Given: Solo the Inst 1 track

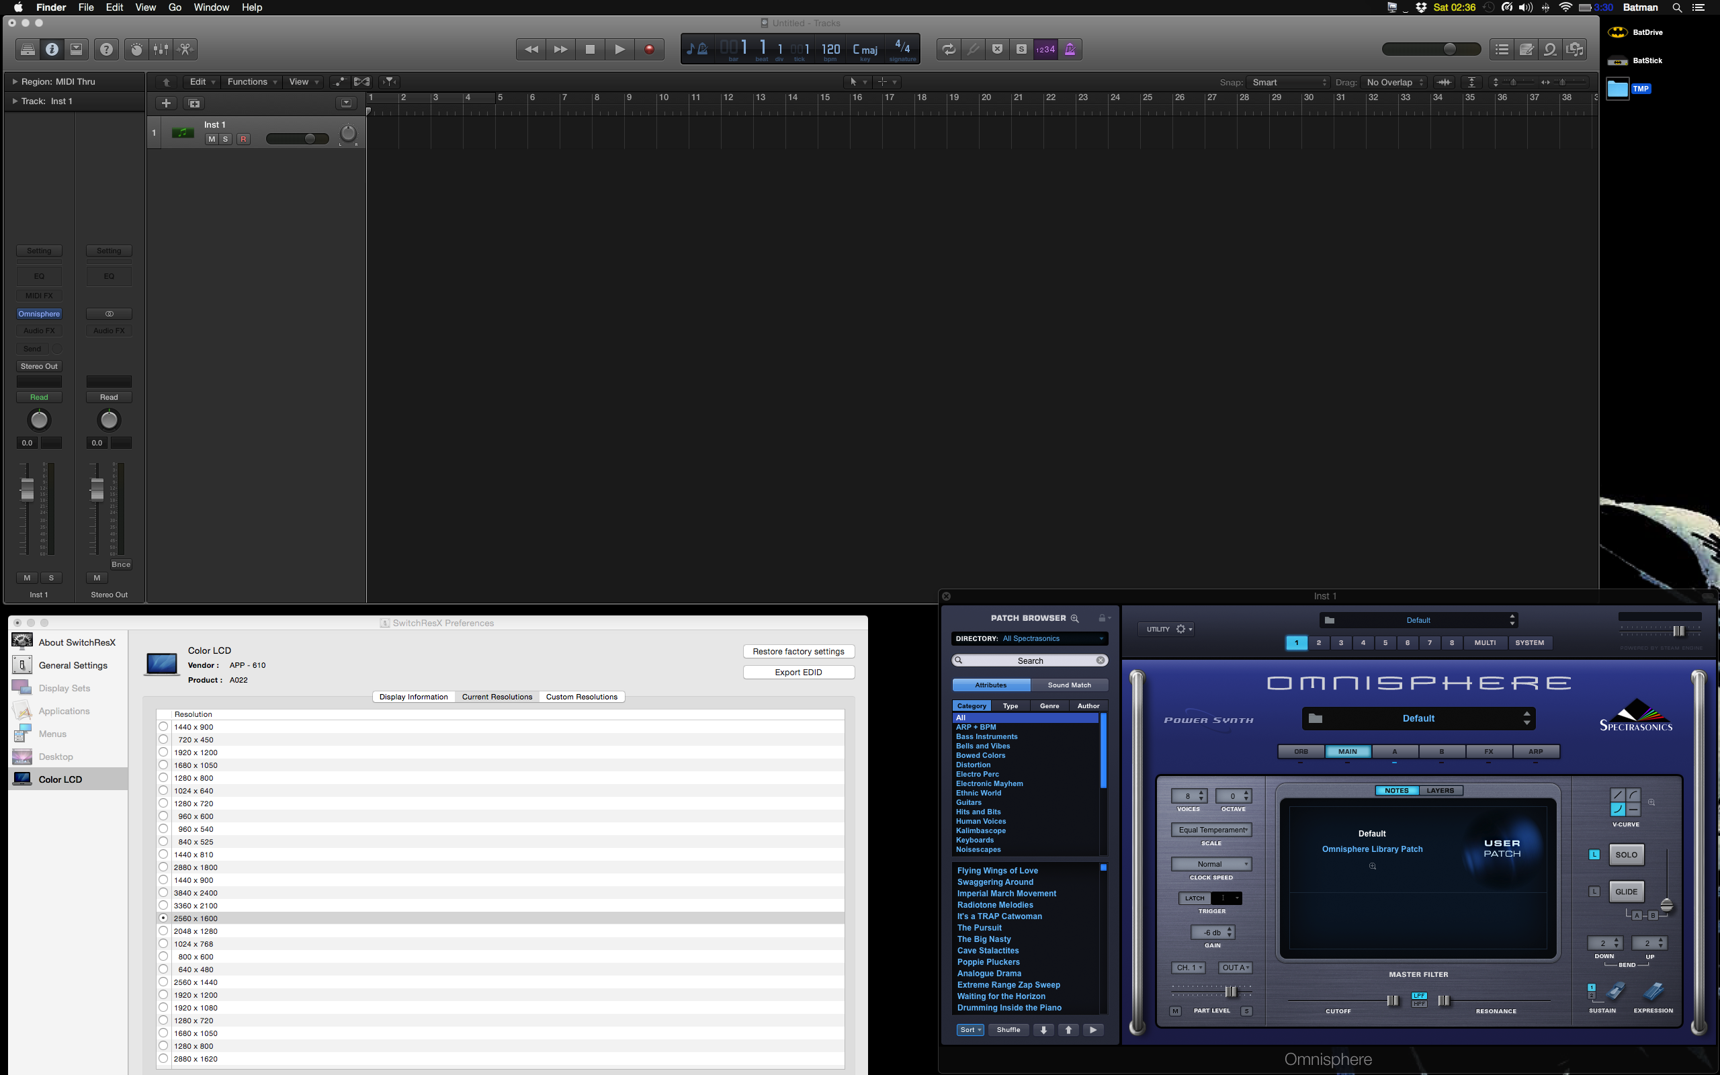Looking at the screenshot, I should coord(225,139).
